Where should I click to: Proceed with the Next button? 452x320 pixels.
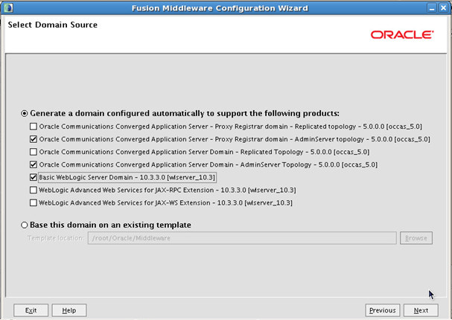[x=421, y=310]
